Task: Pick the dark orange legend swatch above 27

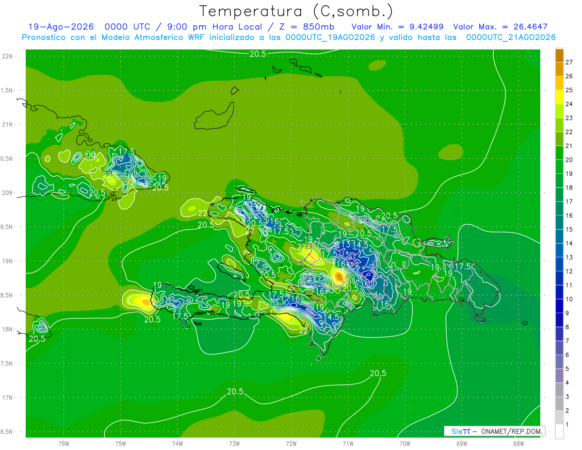Action: coord(559,55)
